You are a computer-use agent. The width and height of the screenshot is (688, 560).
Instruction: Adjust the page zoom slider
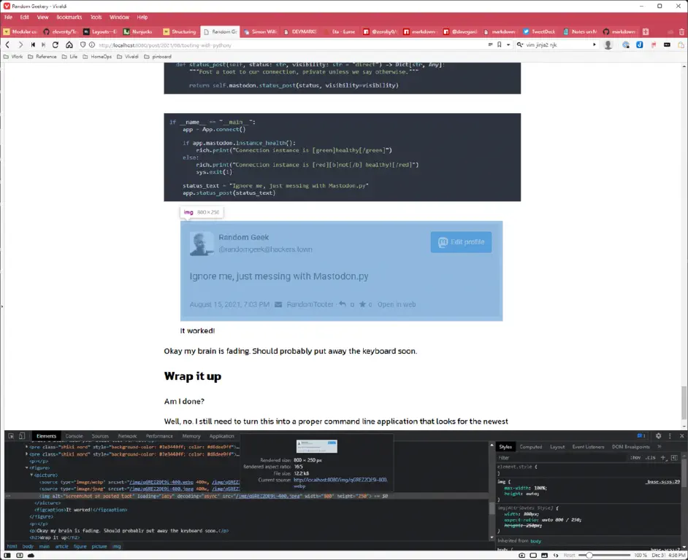tap(604, 555)
